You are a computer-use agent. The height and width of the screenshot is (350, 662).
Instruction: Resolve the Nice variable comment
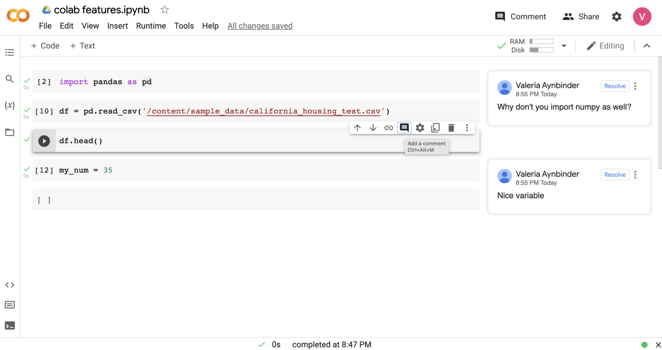[x=615, y=175]
